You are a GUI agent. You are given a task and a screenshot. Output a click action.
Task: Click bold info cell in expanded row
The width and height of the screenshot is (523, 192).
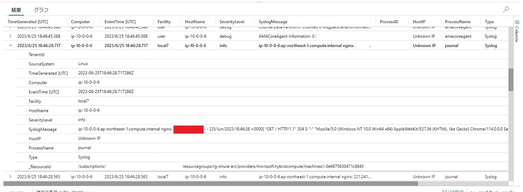[x=223, y=45]
